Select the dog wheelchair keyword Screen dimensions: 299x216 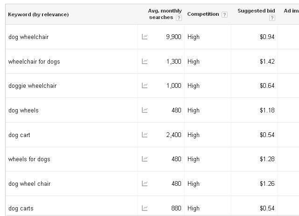tap(28, 37)
